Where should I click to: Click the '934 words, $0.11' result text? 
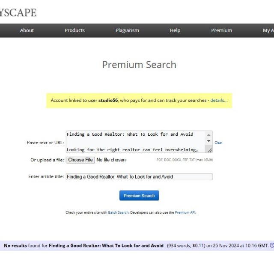pos(186,245)
